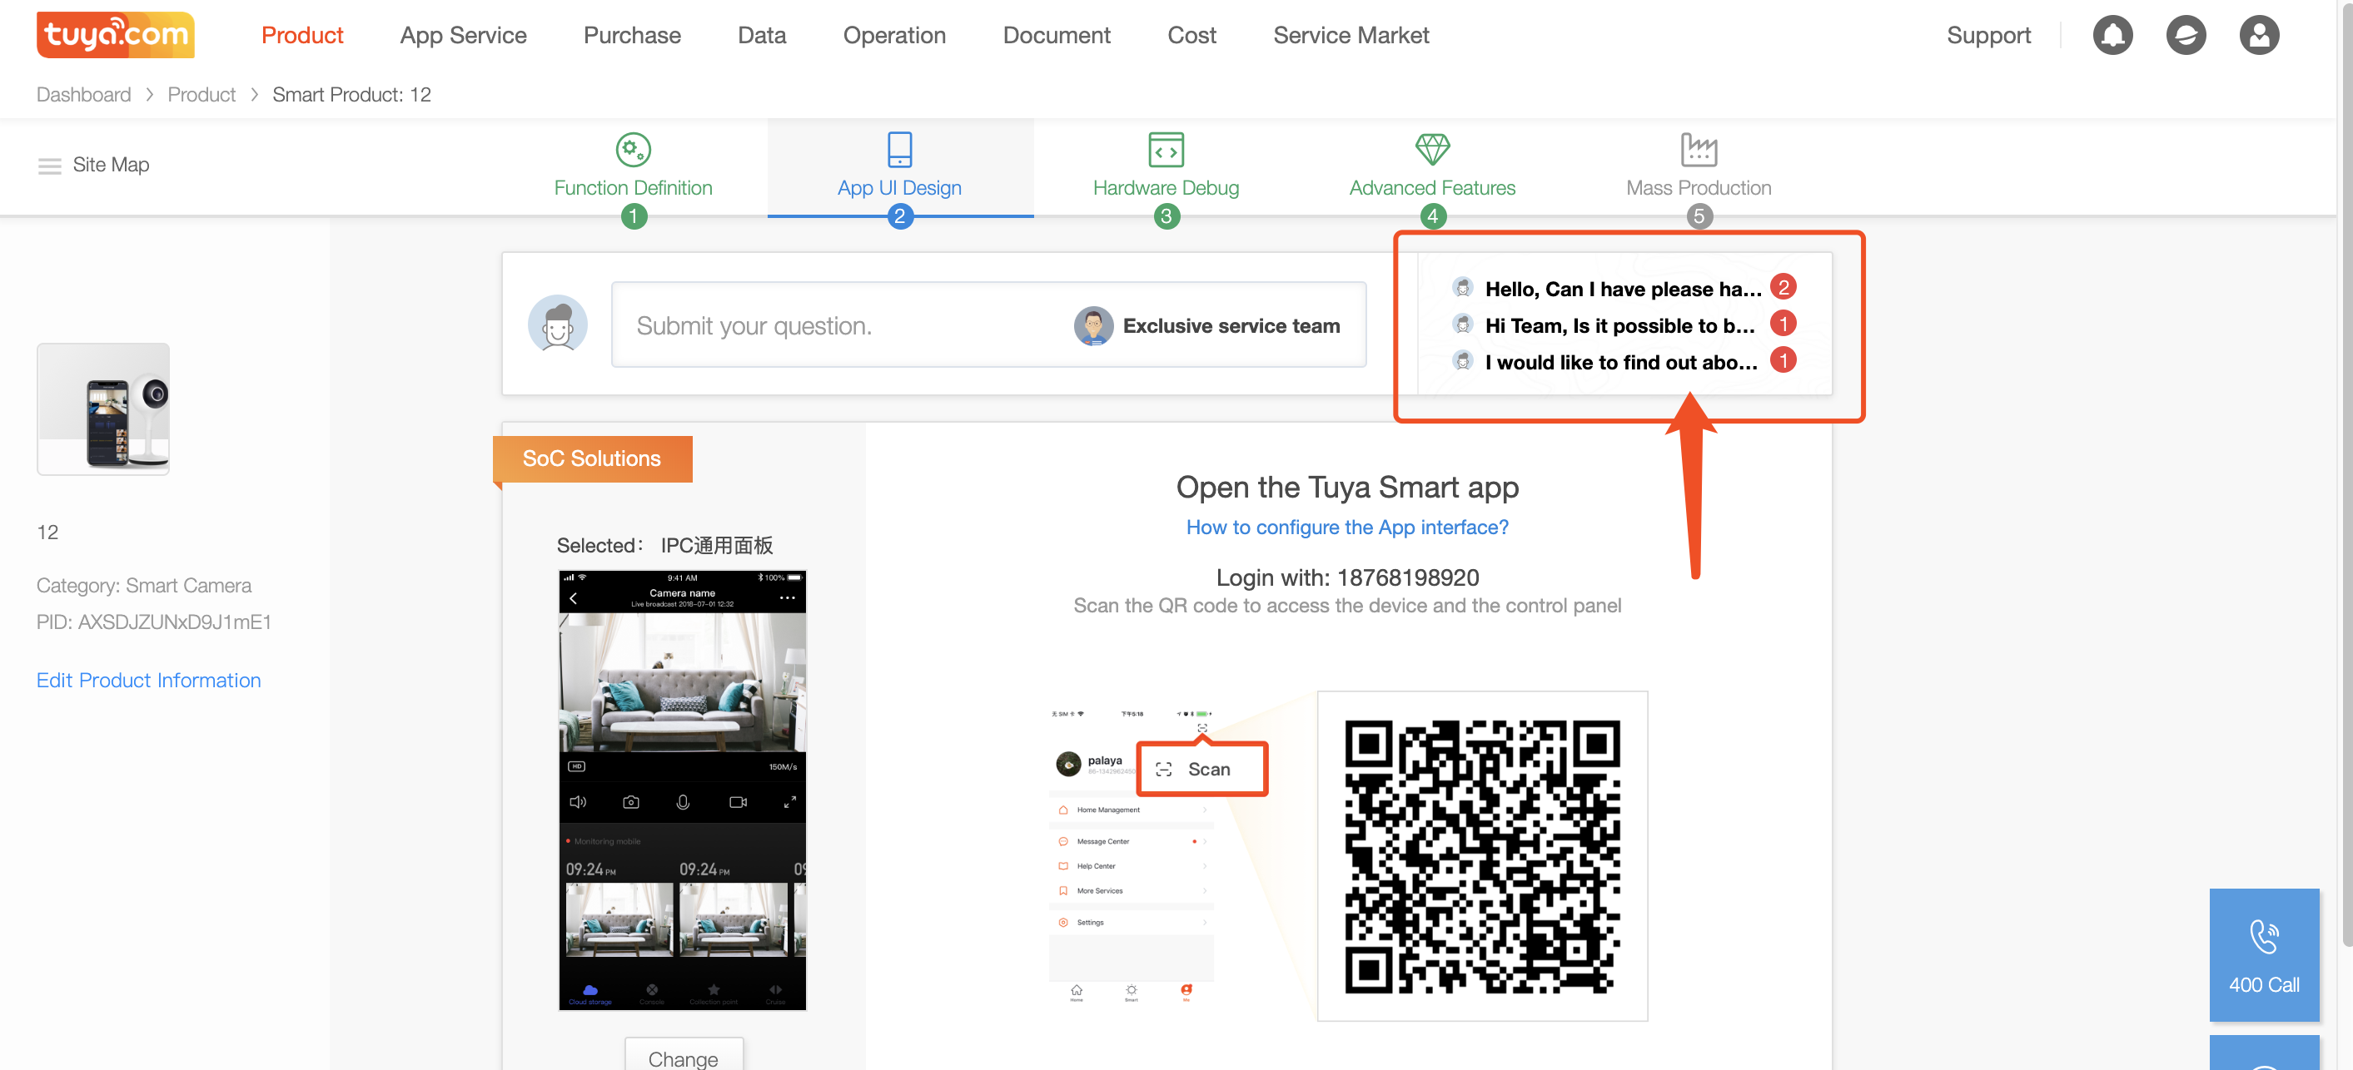Click 'PID: AXSDJZUNxD9J1mE1' text
This screenshot has height=1070, width=2353.
(x=153, y=622)
